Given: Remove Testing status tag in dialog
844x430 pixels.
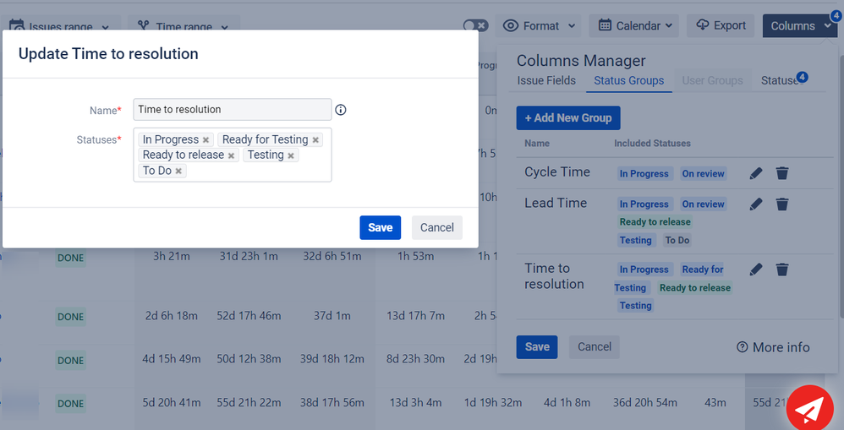Looking at the screenshot, I should pyautogui.click(x=291, y=155).
